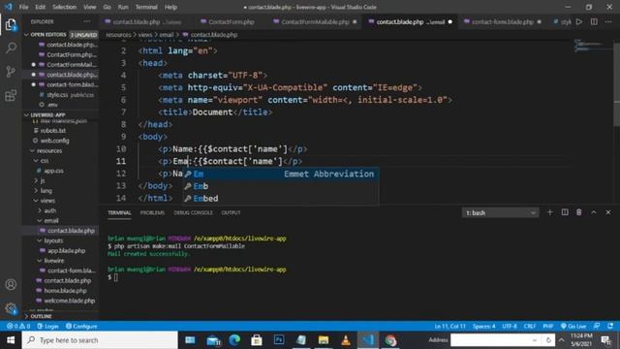
Task: Open the bash terminal selector dropdown
Action: [x=500, y=213]
